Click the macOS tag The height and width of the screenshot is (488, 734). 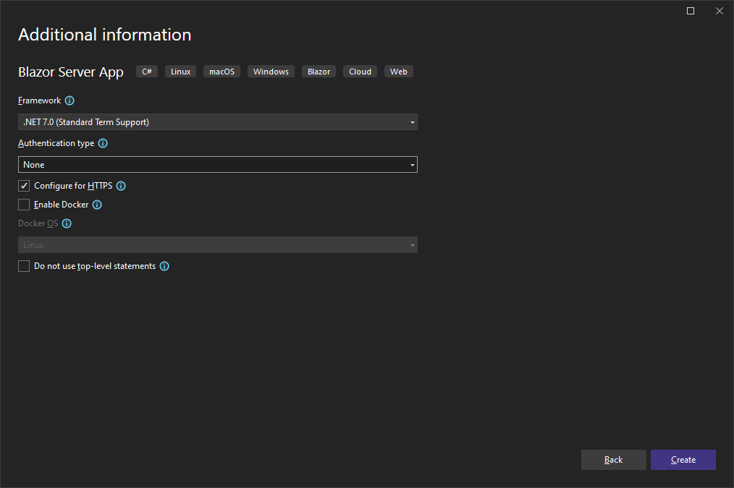(x=222, y=72)
